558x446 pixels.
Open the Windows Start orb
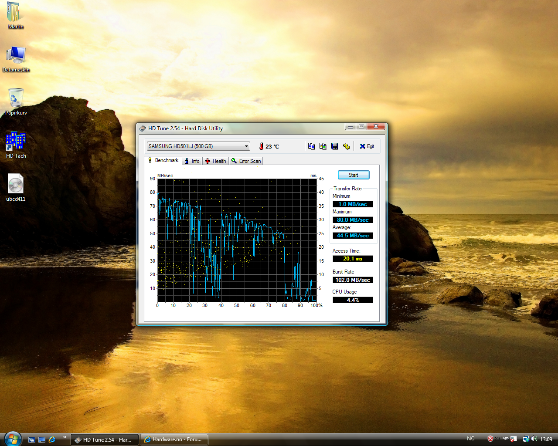tap(12, 439)
